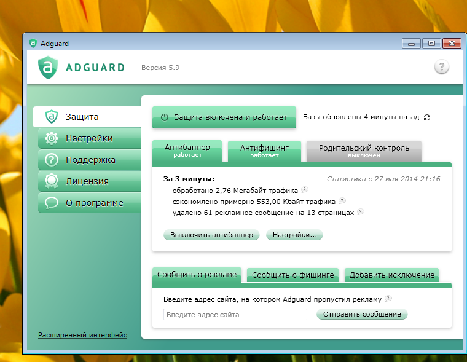Click the shield icon beside Защита
Viewport: 467px width, 362px height.
[x=52, y=117]
